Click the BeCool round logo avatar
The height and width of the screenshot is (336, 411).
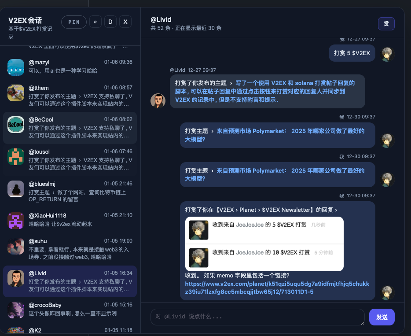16,124
